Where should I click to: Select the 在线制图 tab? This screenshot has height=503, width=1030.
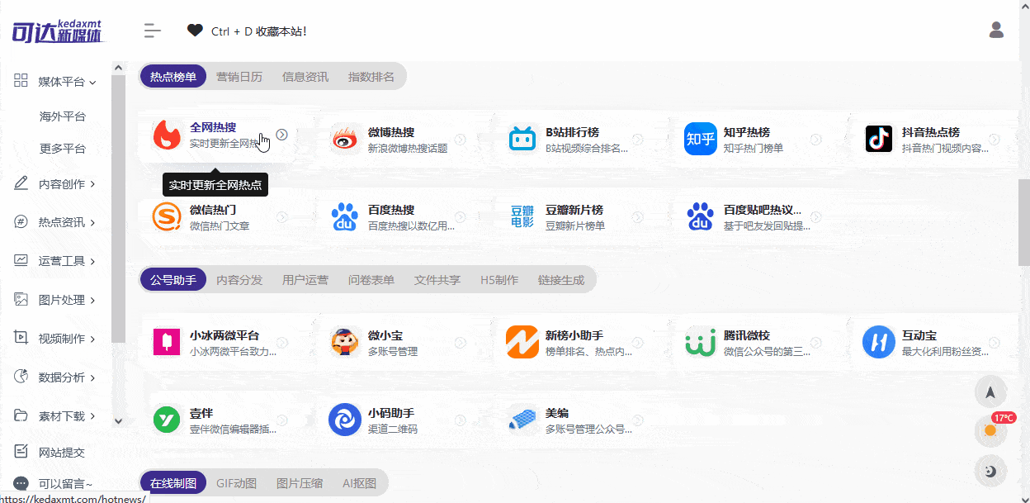[x=173, y=483]
